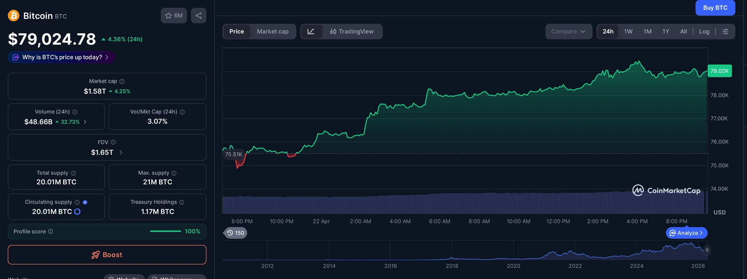Click the 3.07% Vol/Mkt Cap value

(158, 122)
